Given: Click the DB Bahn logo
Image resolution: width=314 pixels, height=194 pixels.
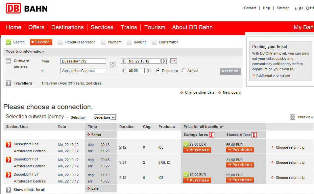Looking at the screenshot, I should pyautogui.click(x=27, y=8).
